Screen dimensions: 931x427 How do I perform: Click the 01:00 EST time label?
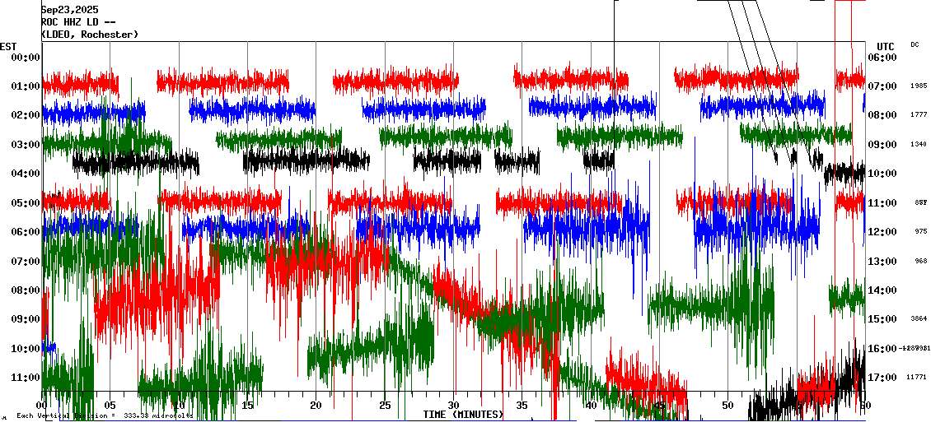click(25, 86)
